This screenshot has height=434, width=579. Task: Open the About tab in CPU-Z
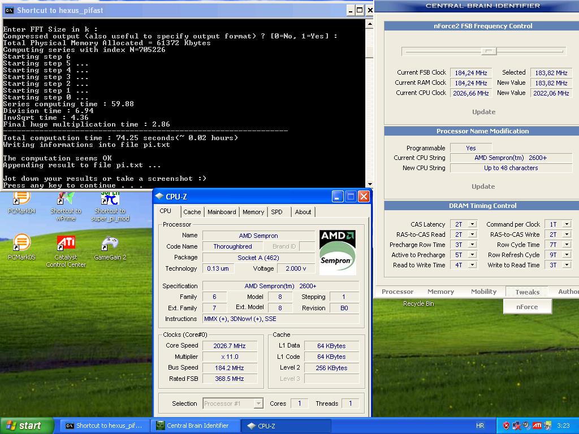[x=303, y=212]
